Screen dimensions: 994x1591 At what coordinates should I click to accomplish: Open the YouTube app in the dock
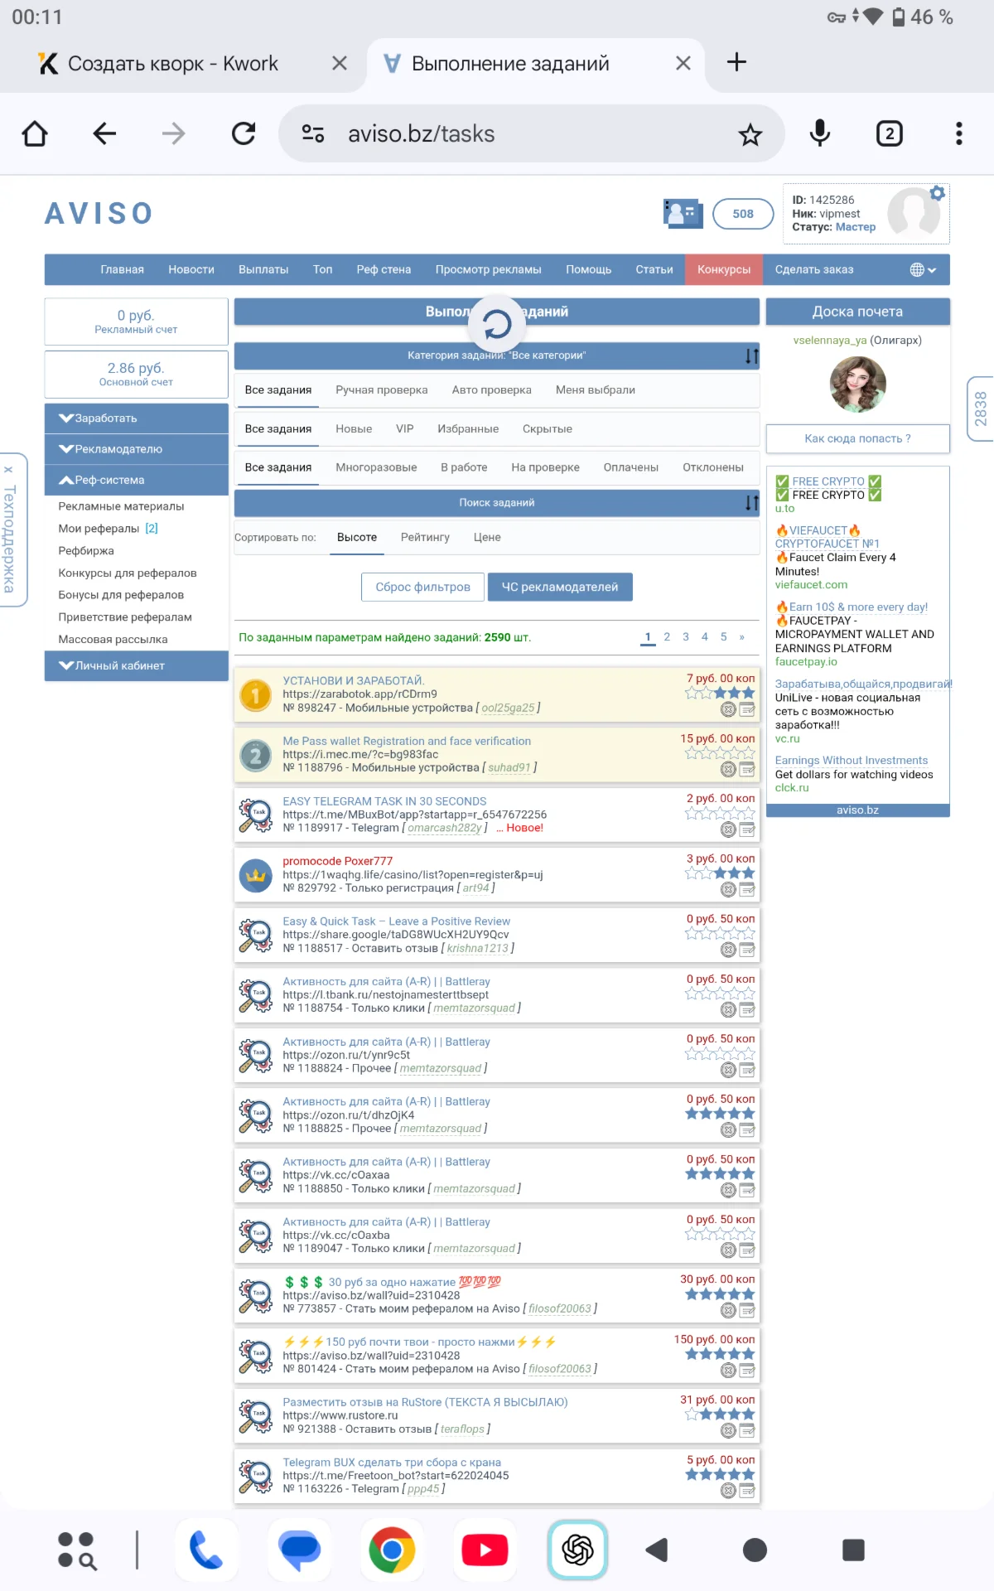coord(485,1550)
